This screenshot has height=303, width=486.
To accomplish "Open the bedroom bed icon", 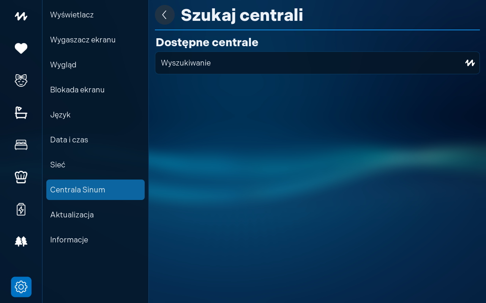I will [x=21, y=145].
